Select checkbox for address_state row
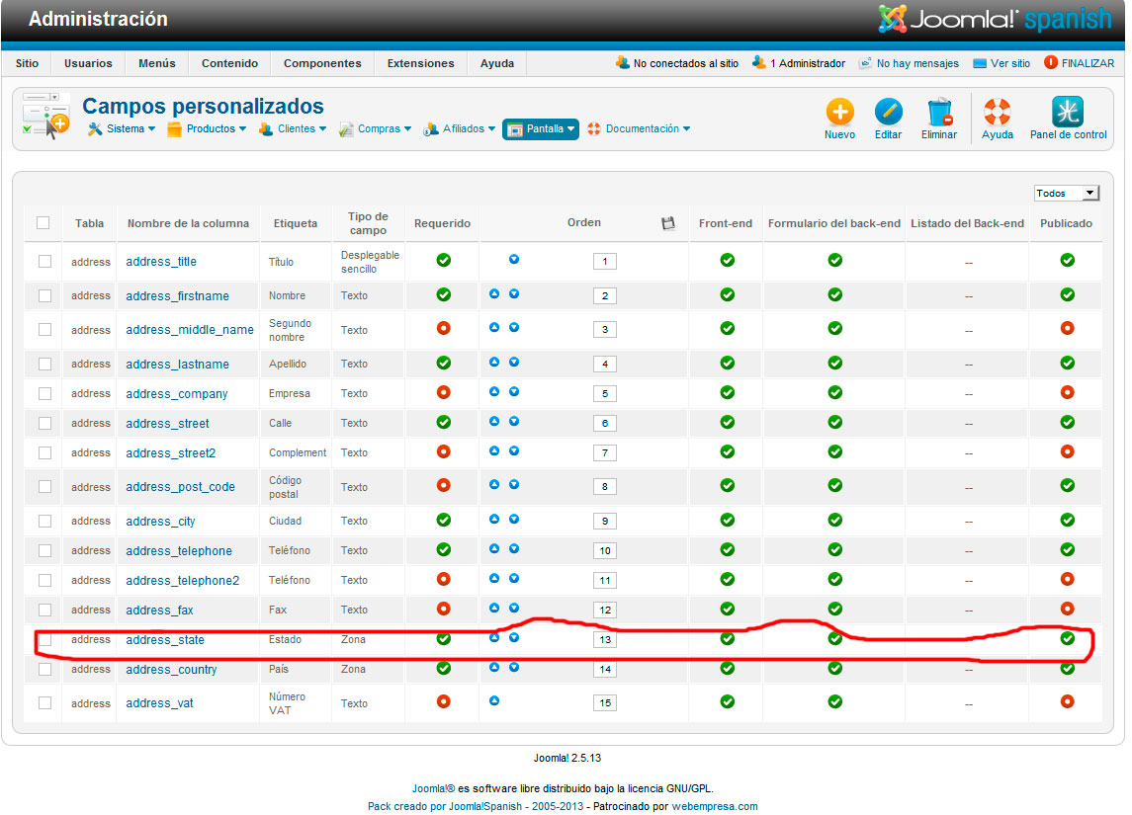This screenshot has height=815, width=1132. [x=44, y=640]
